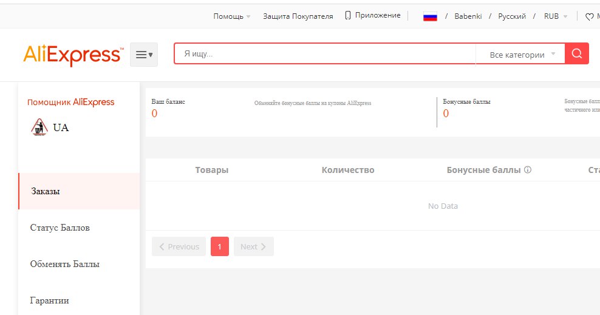Click the "Бонусные баллы" column header
This screenshot has height=315, width=600.
483,170
